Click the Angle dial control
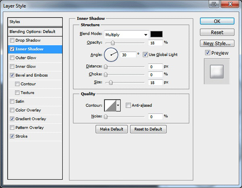 111,55
